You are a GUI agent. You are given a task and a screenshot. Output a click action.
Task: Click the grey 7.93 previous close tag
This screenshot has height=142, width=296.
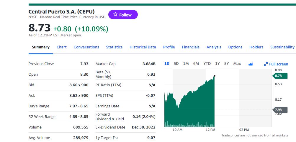pos(280,110)
